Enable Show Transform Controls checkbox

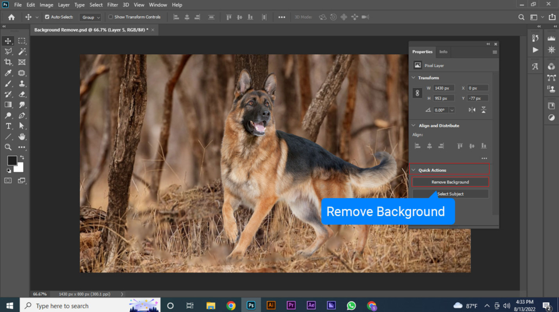point(111,17)
